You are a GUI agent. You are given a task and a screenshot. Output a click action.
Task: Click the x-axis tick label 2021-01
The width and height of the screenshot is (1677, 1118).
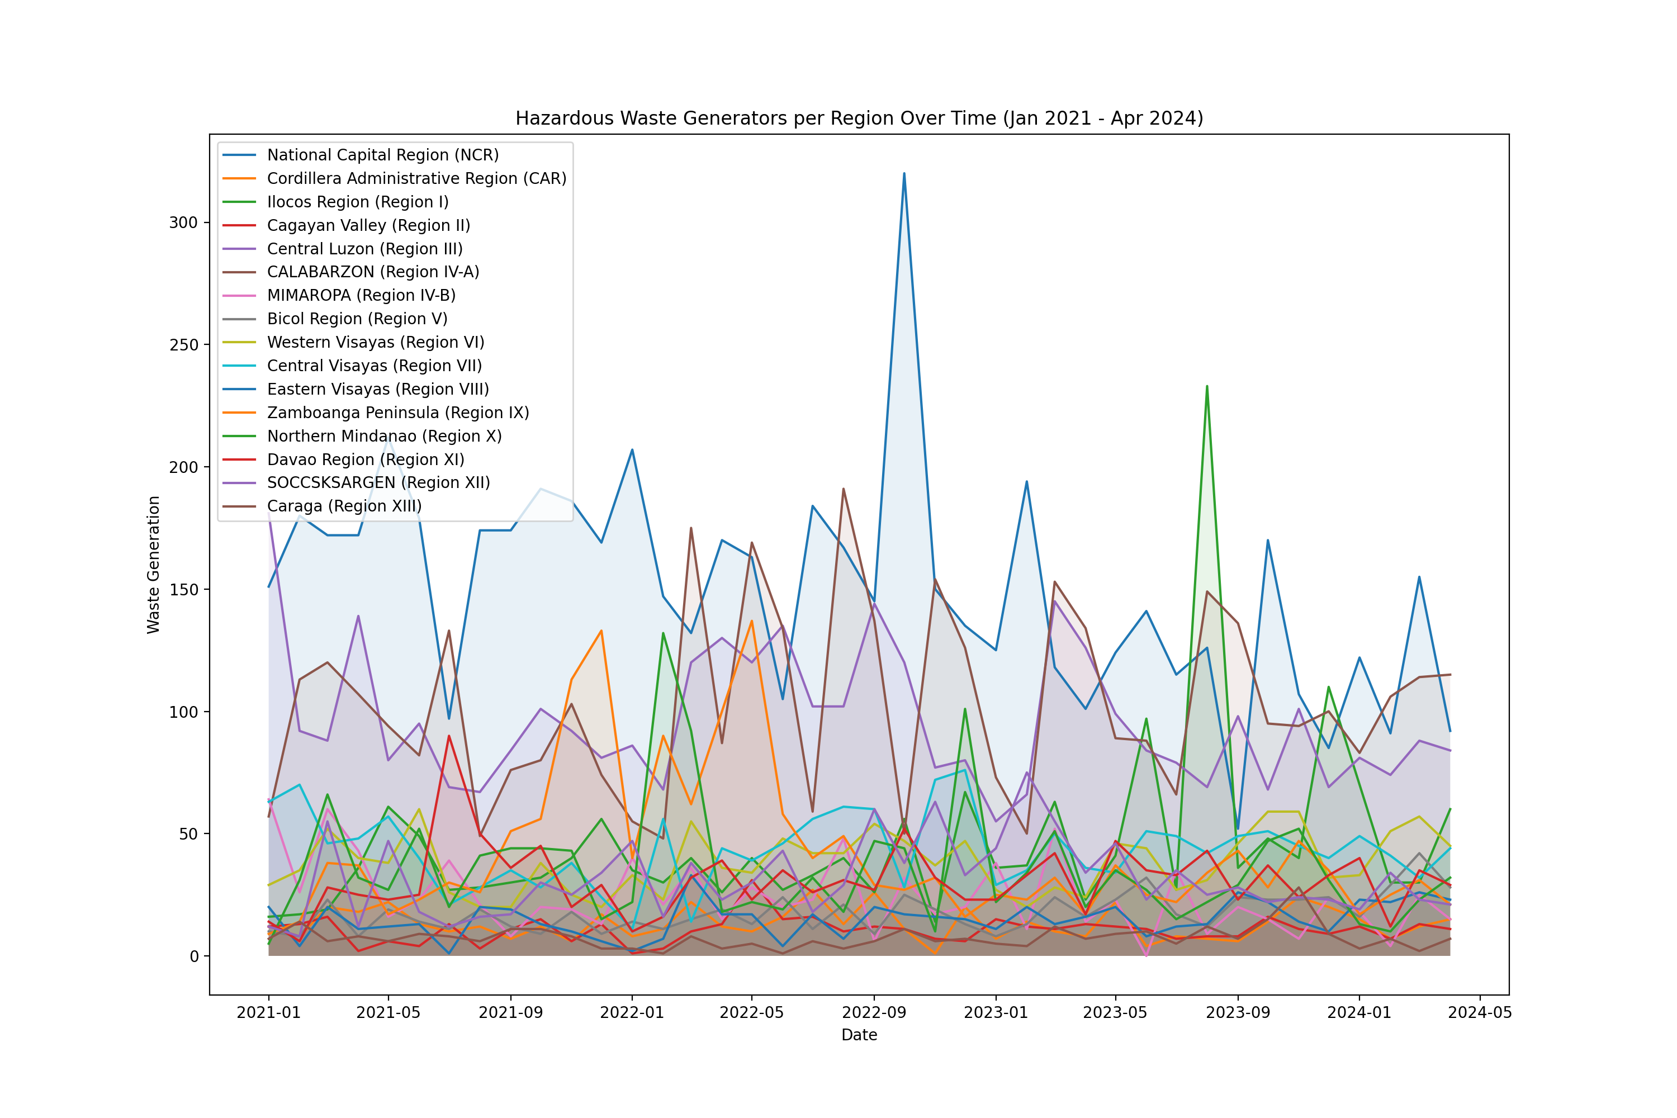(269, 1012)
